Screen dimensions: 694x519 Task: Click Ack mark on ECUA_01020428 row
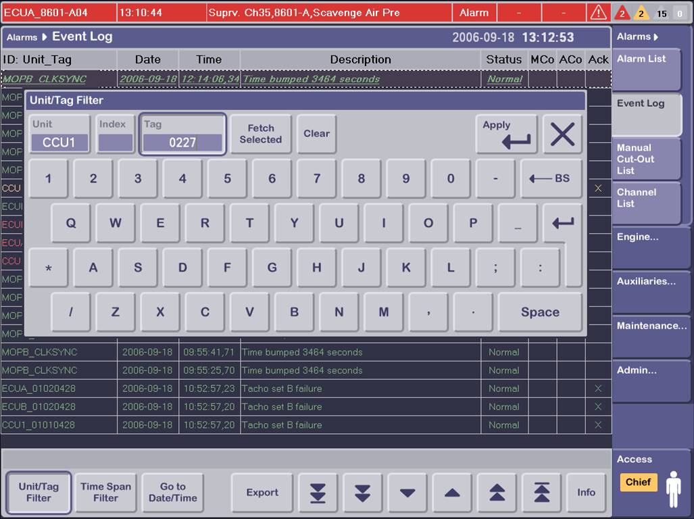pyautogui.click(x=597, y=389)
